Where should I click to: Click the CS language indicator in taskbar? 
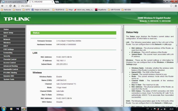tap(148, 109)
